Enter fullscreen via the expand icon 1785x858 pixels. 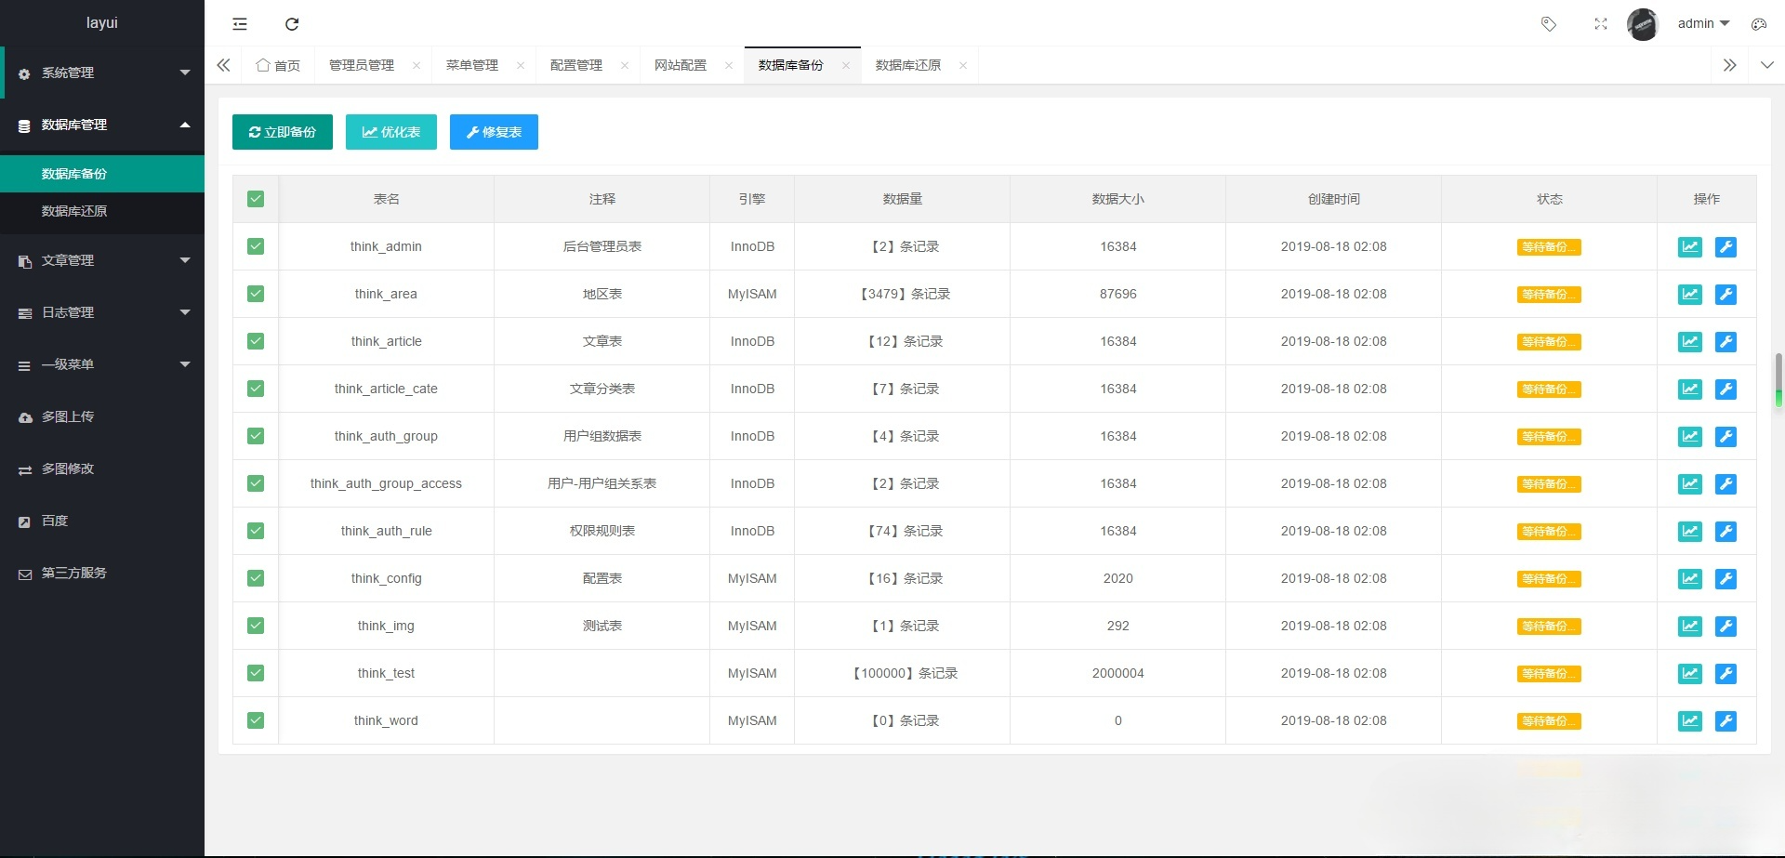(x=1601, y=24)
